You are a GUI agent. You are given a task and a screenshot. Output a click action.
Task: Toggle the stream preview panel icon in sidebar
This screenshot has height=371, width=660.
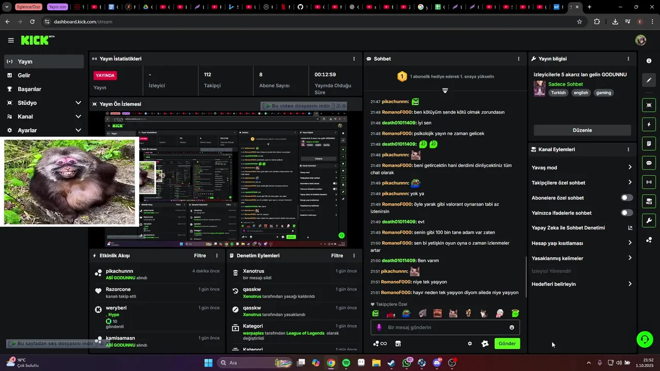coord(649,105)
